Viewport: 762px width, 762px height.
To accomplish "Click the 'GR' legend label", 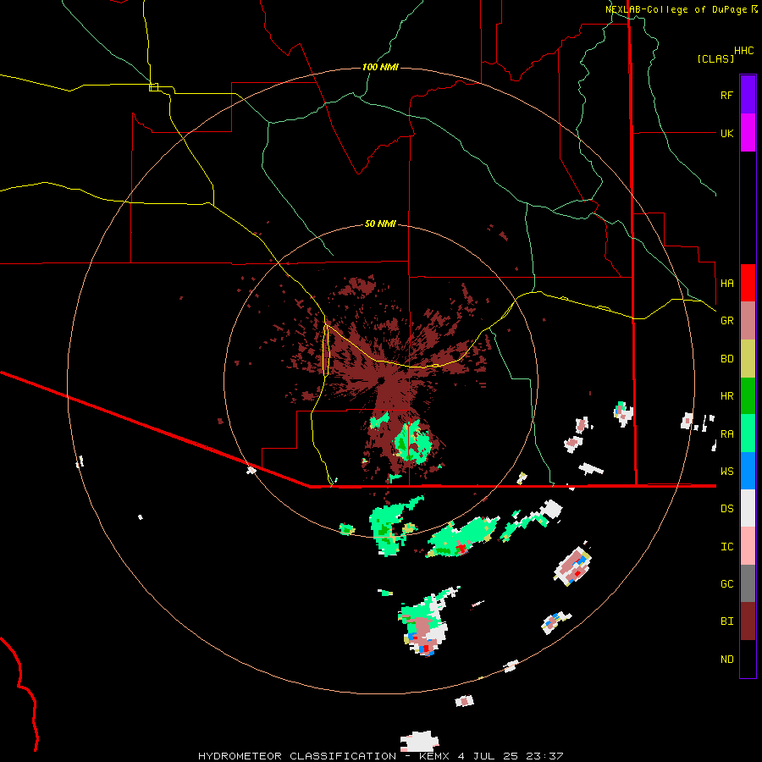I will tap(726, 321).
